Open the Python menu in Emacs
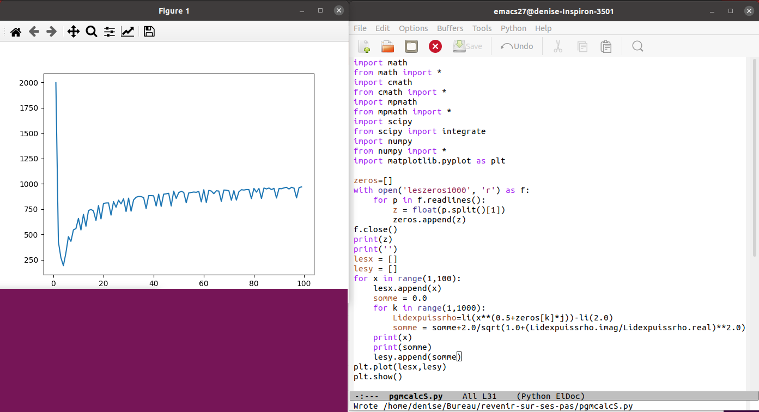Viewport: 759px width, 412px height. [x=513, y=28]
